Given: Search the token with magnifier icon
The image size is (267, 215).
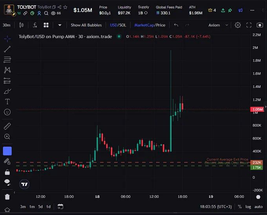Looking at the screenshot, I should click(46, 13).
